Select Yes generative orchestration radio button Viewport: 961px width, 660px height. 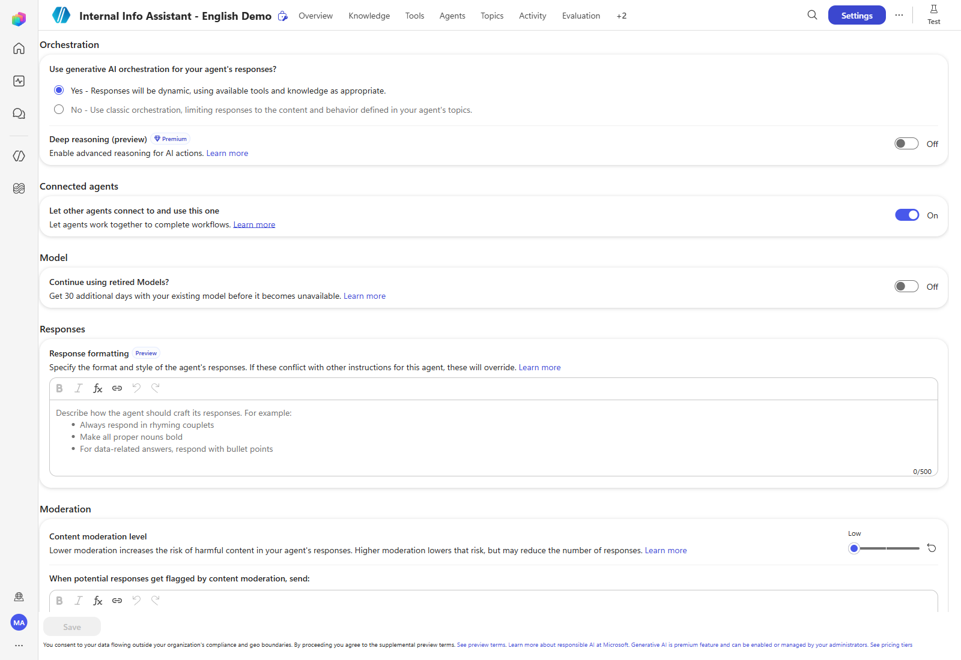pos(59,90)
